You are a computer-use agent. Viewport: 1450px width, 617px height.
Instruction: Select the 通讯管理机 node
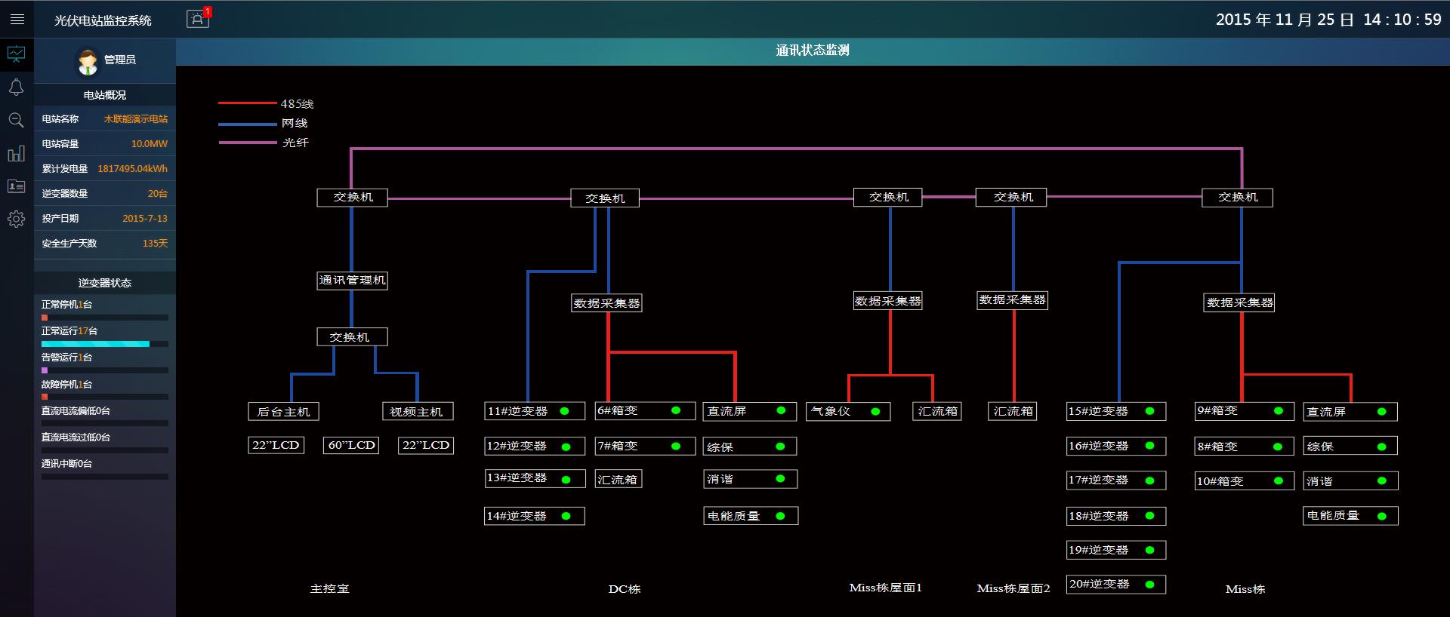click(x=352, y=281)
